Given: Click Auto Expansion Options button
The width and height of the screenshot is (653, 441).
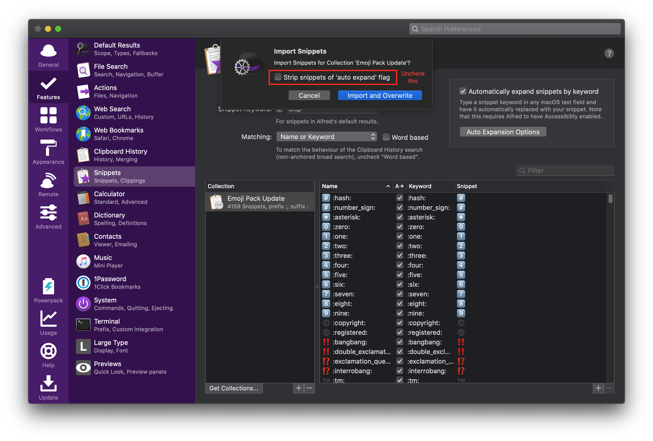Looking at the screenshot, I should pyautogui.click(x=503, y=132).
